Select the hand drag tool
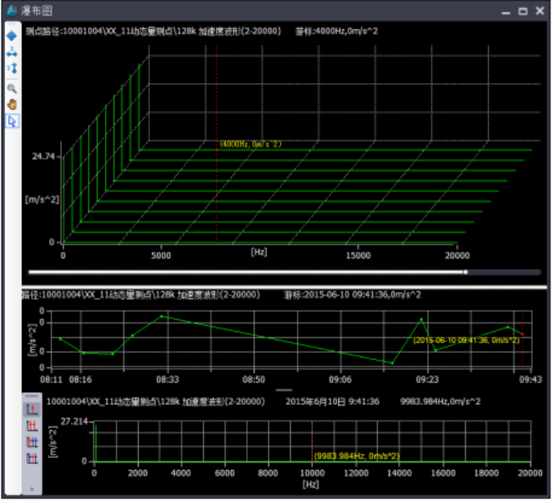Screen dimensions: 553x502 (x=12, y=104)
